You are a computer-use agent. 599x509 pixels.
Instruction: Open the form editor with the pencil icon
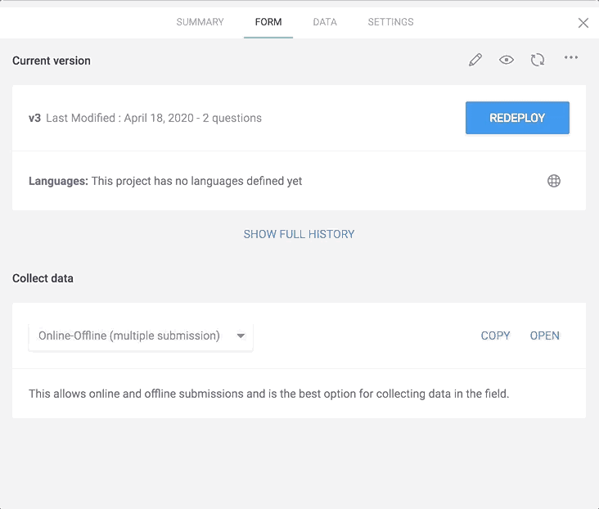tap(475, 60)
